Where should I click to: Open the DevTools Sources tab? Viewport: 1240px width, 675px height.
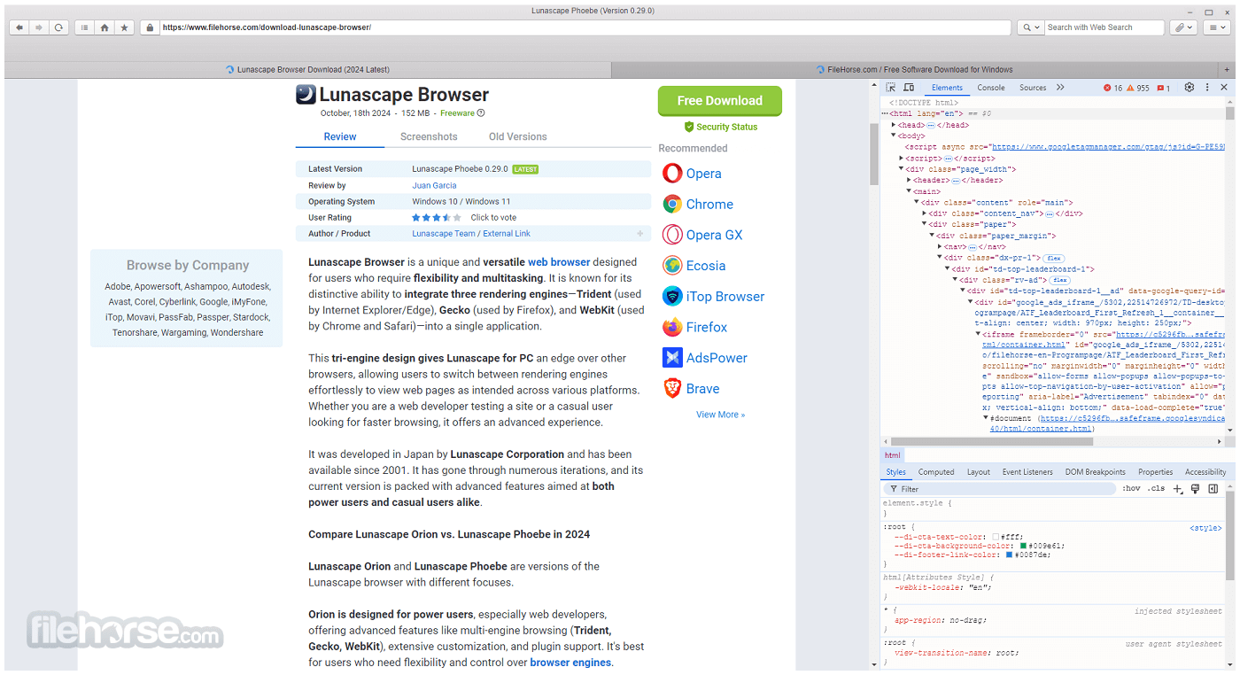tap(1033, 88)
